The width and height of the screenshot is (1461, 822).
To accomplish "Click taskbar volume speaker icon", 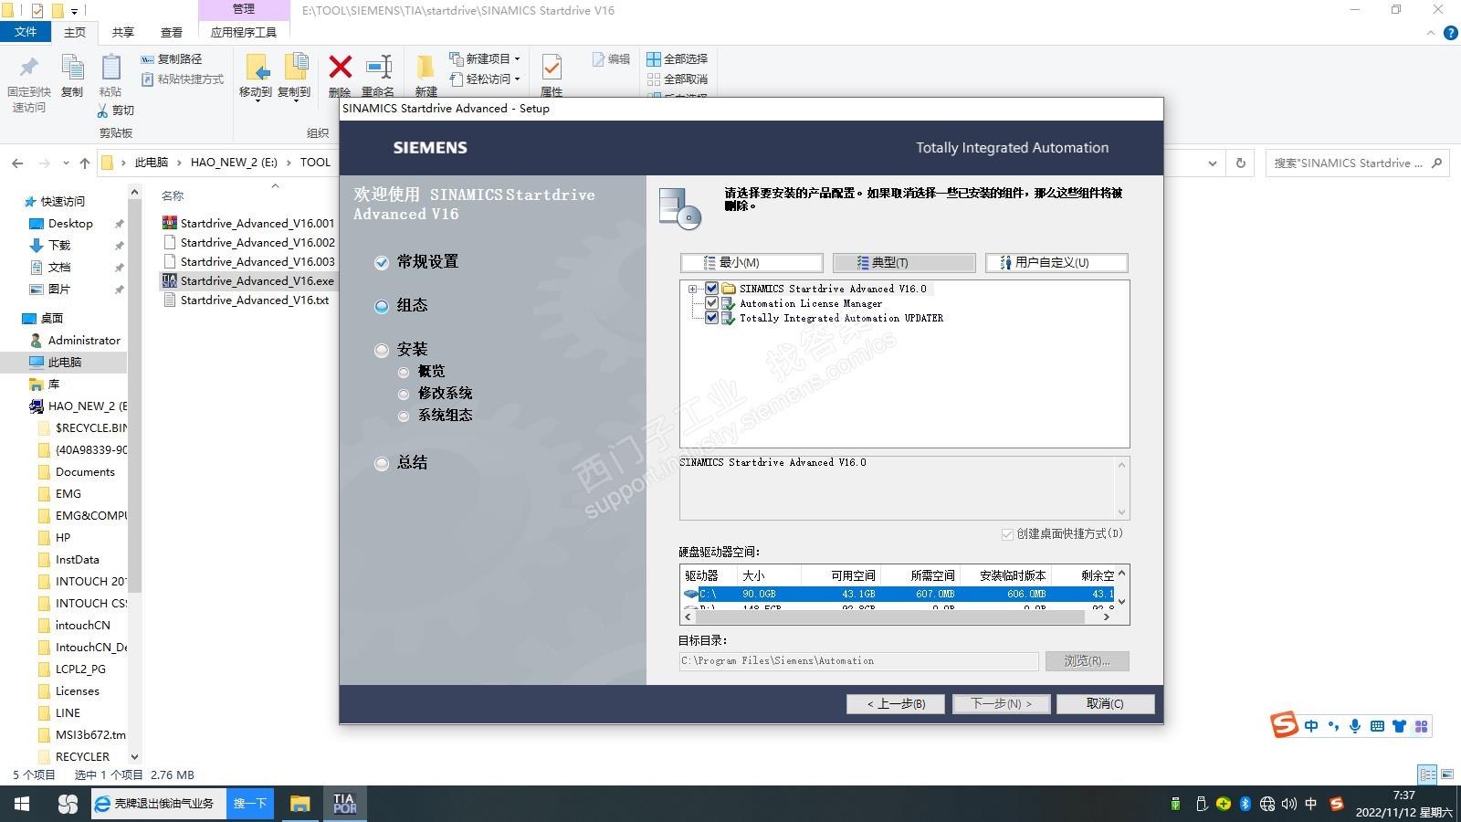I will pyautogui.click(x=1288, y=804).
